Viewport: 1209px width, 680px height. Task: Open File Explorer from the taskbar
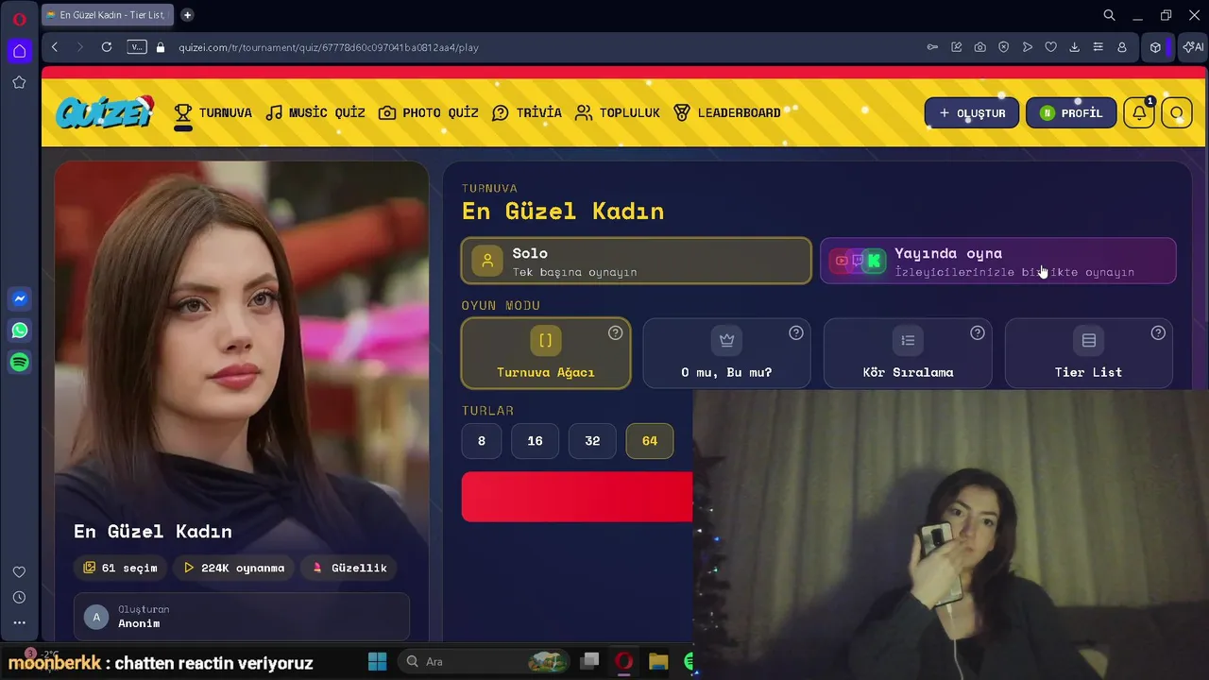tap(658, 661)
